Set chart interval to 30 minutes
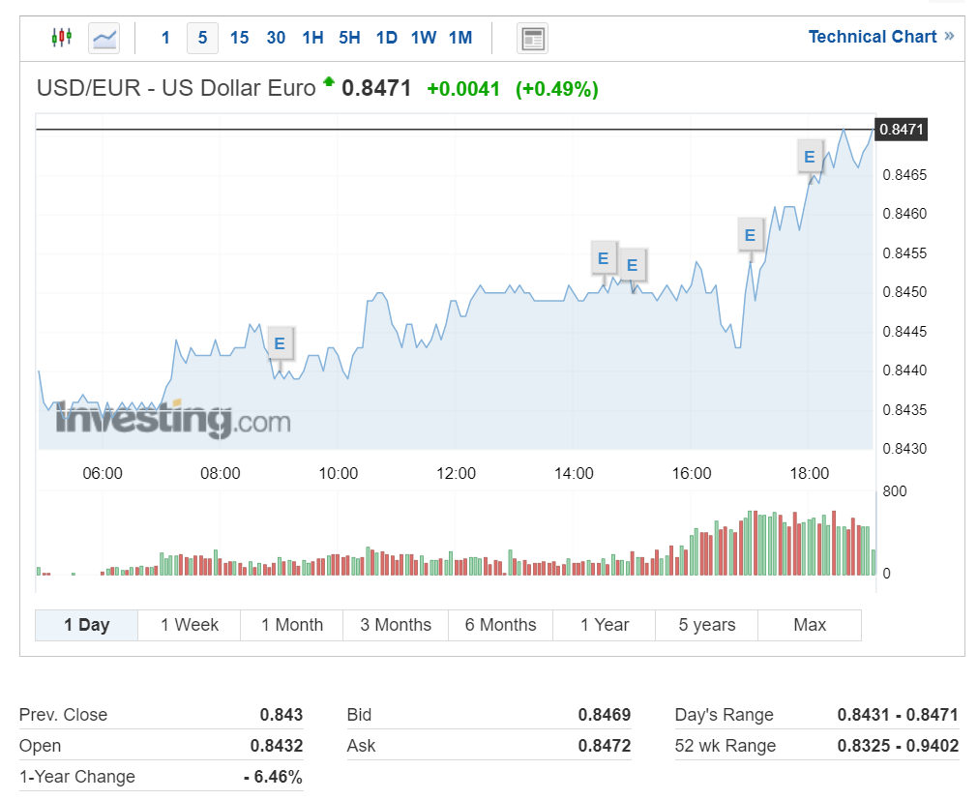The height and width of the screenshot is (800, 978). [276, 38]
